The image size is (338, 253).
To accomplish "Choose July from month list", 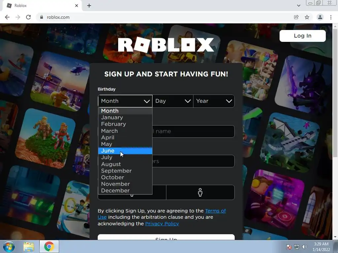I will (125, 157).
